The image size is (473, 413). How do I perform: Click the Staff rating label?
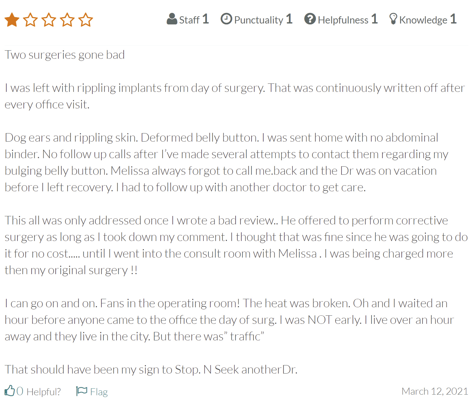click(189, 20)
